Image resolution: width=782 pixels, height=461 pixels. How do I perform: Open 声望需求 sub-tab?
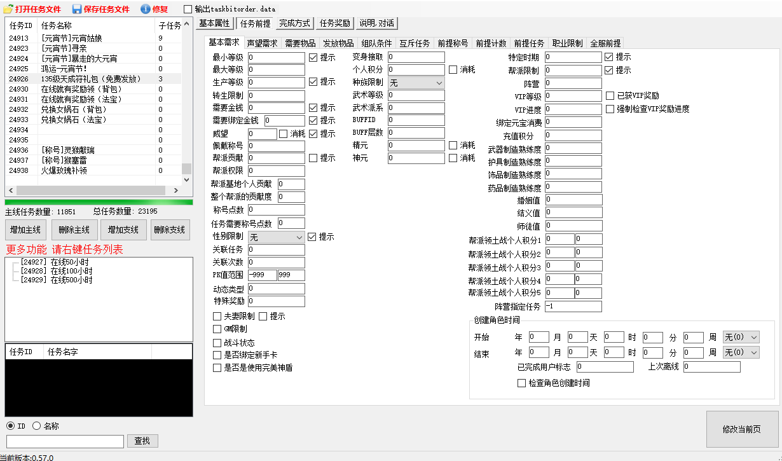coord(263,43)
